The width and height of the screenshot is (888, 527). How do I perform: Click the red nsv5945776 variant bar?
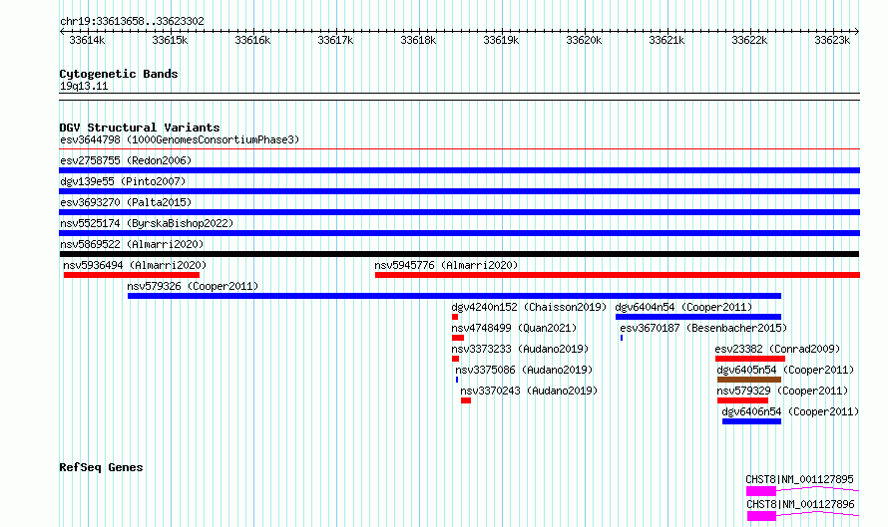click(618, 275)
